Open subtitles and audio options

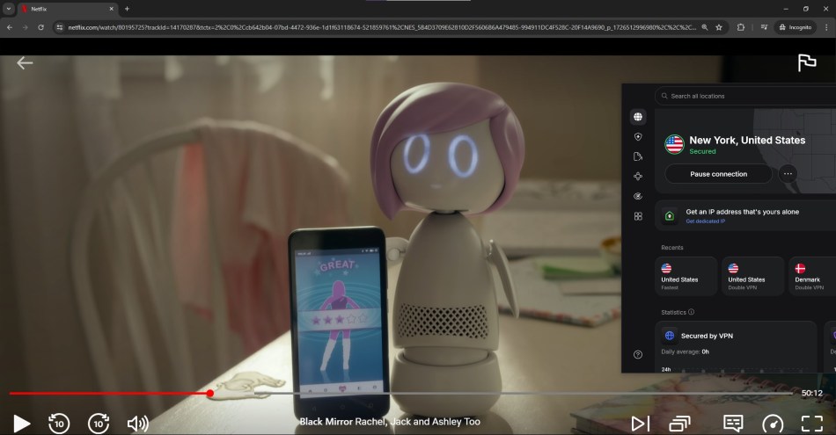click(x=733, y=424)
